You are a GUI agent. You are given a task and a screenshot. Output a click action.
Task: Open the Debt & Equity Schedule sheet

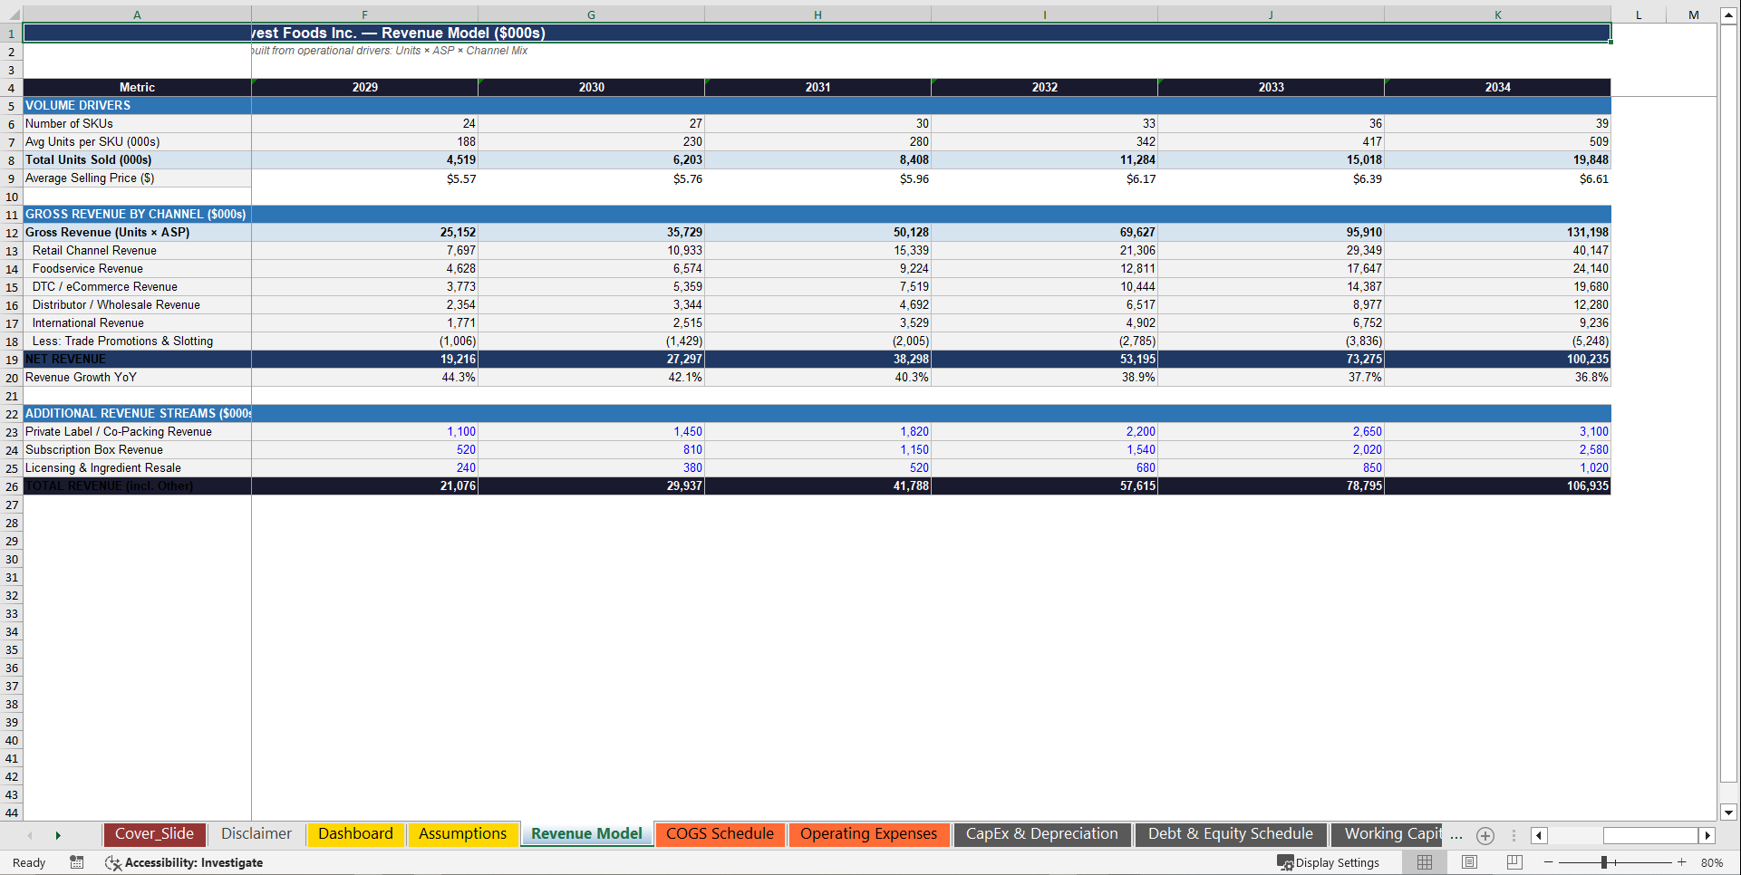(1231, 834)
